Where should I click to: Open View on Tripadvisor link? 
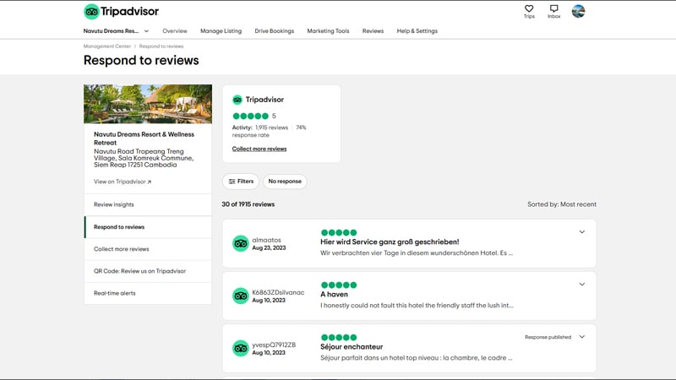click(x=123, y=182)
